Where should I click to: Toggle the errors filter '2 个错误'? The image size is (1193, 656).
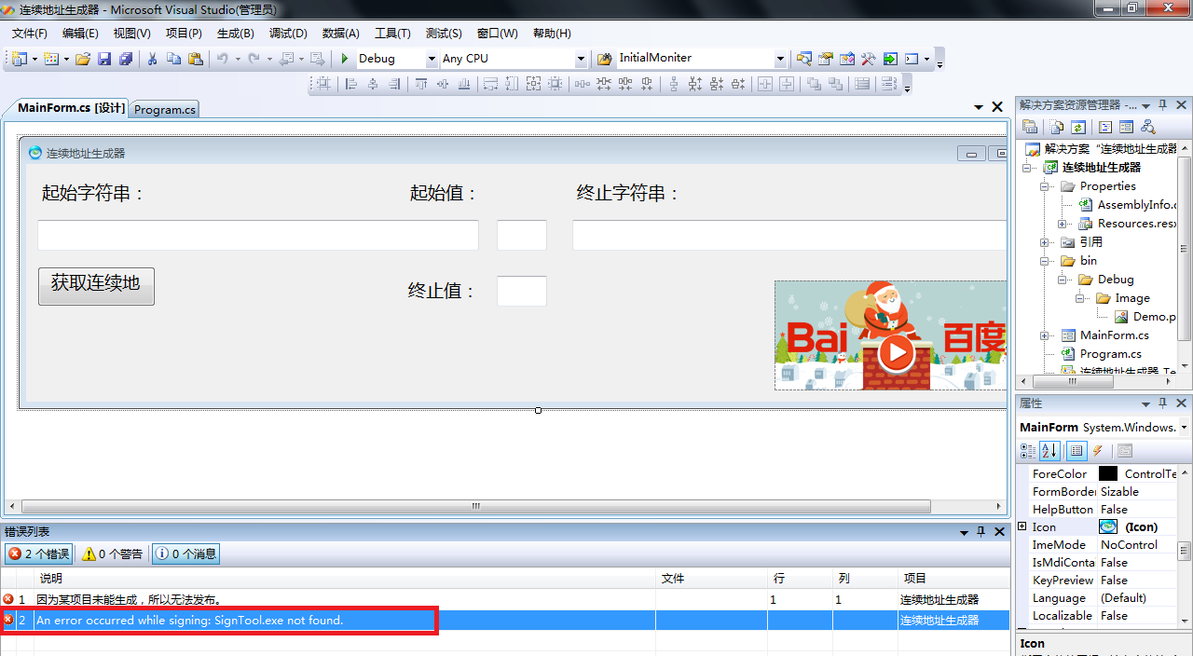(39, 553)
